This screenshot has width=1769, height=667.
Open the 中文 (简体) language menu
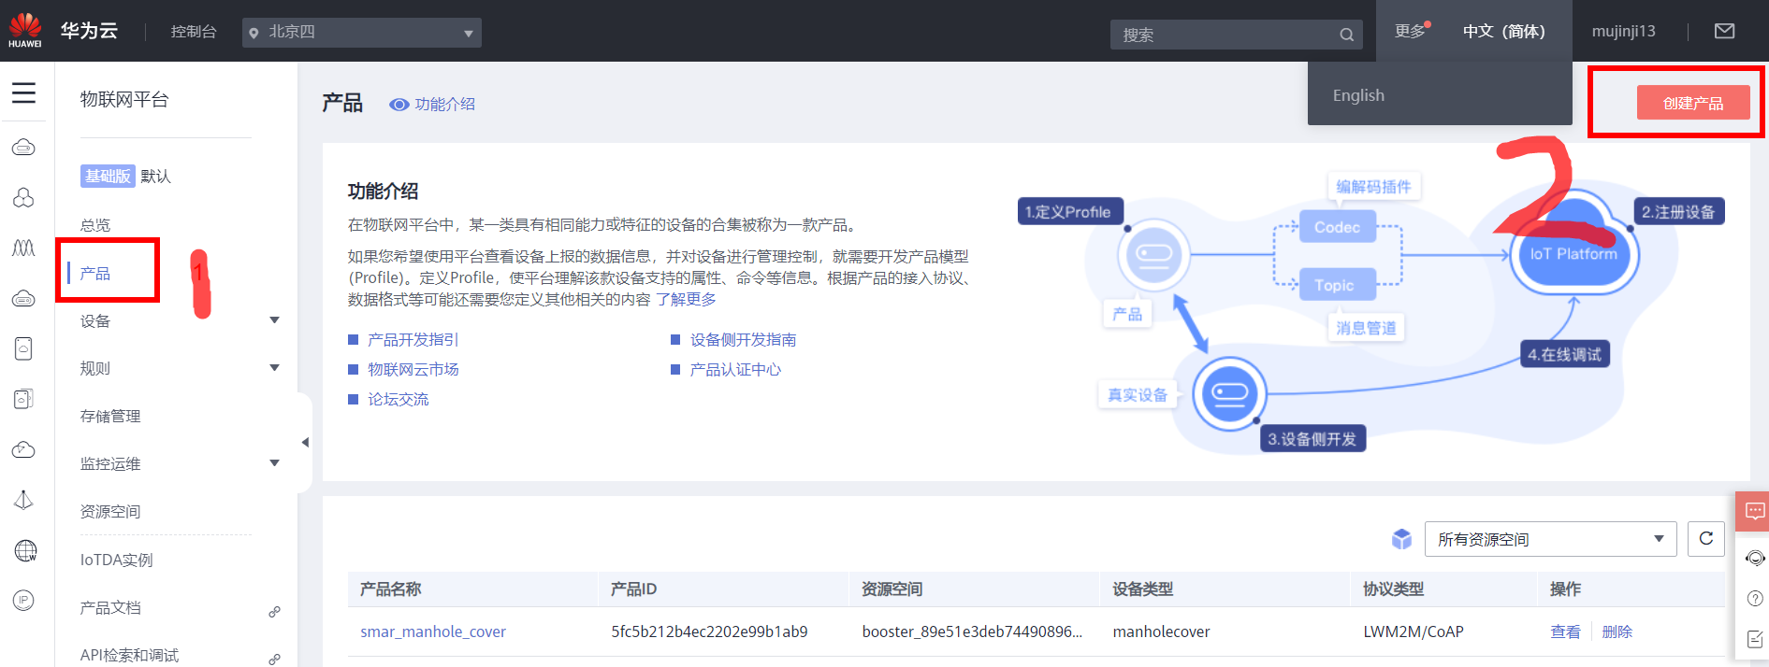tap(1503, 31)
